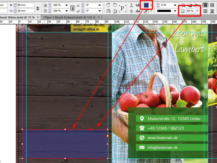
Task: Click text 'Musterstraße 12, 12345 Lindau'
Action: [174, 119]
